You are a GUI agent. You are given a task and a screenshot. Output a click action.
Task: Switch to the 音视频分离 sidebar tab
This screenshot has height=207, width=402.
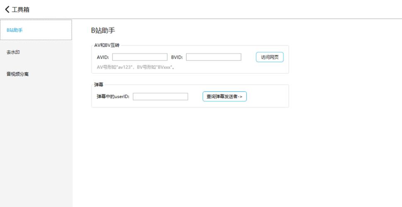pyautogui.click(x=36, y=74)
